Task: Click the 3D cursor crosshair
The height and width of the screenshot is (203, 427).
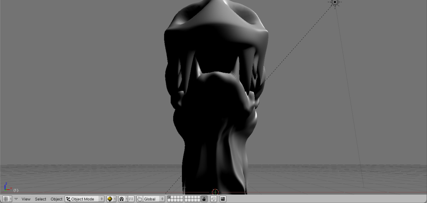Action: [x=215, y=192]
